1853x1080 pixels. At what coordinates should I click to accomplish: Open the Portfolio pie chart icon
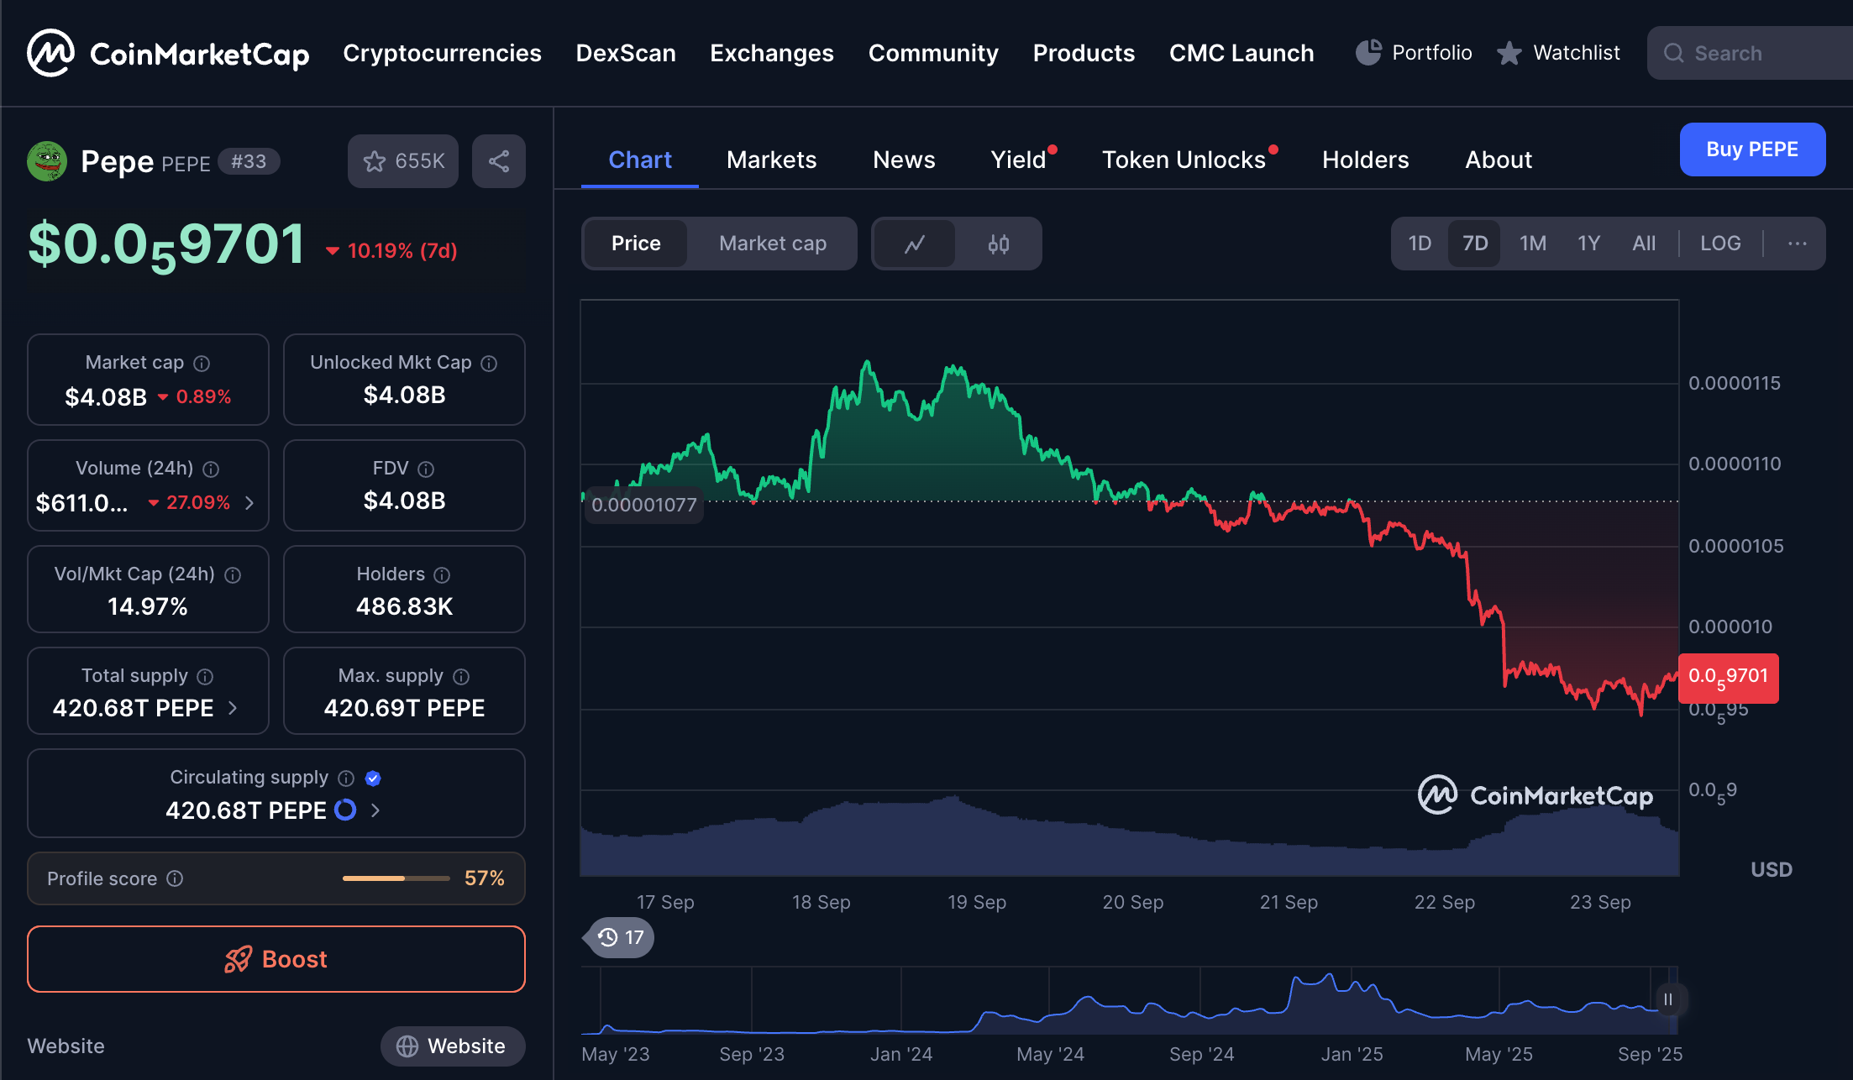(x=1368, y=53)
